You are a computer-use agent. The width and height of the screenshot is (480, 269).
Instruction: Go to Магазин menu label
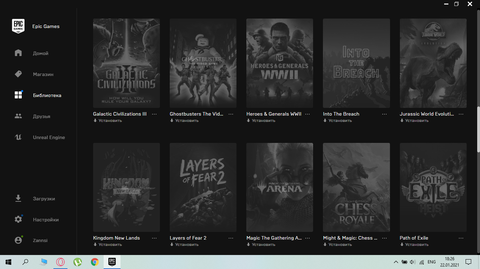pyautogui.click(x=43, y=74)
